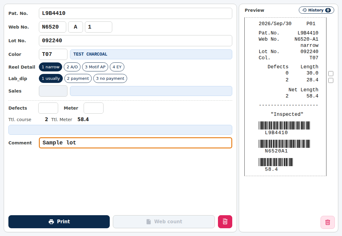Click the Web No. field N6520
This screenshot has width=342, height=236.
point(53,27)
